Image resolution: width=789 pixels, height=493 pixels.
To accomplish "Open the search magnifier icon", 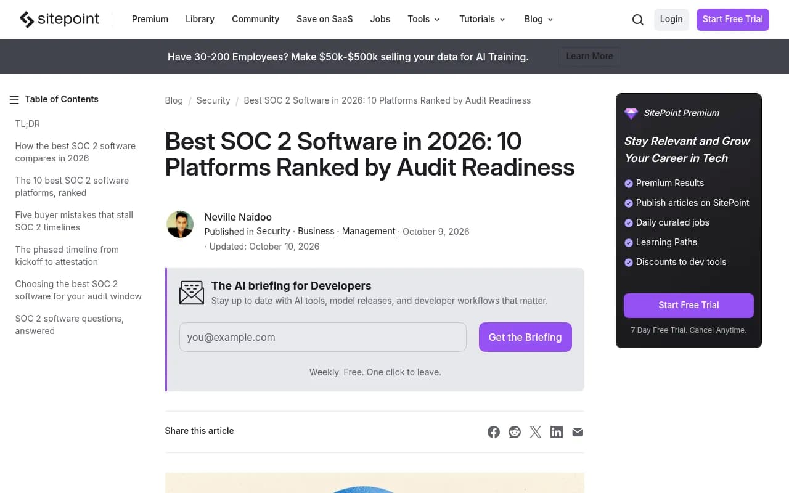I will [638, 20].
